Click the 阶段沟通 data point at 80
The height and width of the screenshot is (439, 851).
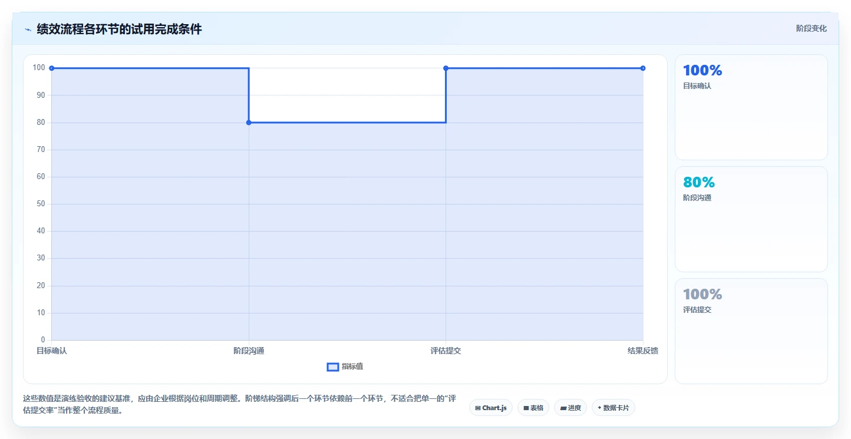[249, 123]
